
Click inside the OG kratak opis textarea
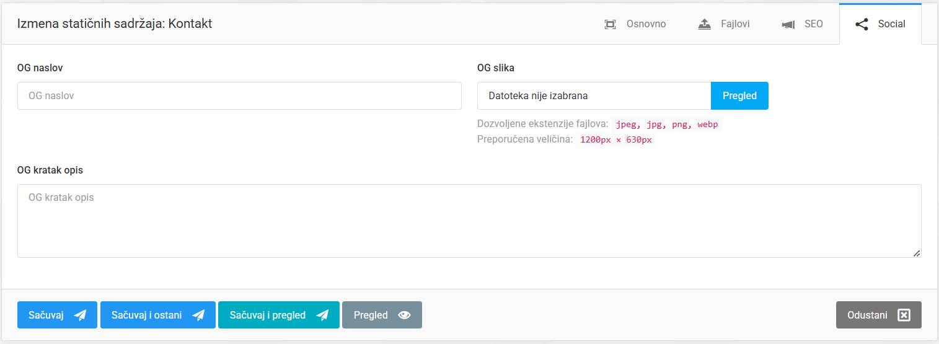click(x=469, y=221)
